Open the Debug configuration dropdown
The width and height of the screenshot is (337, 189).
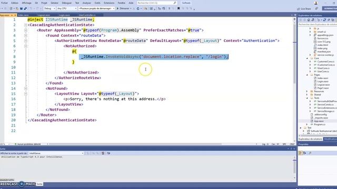point(49,8)
